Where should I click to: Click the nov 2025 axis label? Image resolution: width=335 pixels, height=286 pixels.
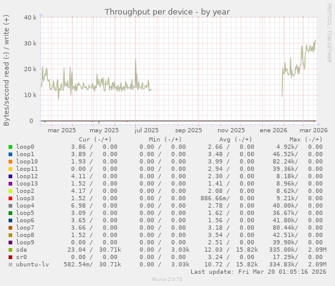231,130
